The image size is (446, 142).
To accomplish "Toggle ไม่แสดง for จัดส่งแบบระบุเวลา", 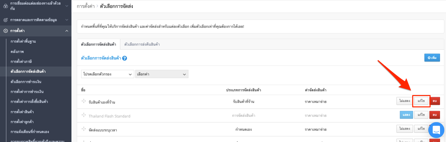I will pos(404,128).
